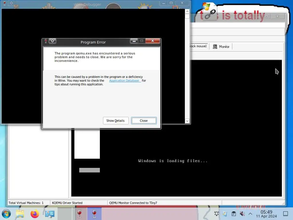Image resolution: width=293 pixels, height=220 pixels.
Task: Launch Firefox from the taskbar
Action: 35,214
